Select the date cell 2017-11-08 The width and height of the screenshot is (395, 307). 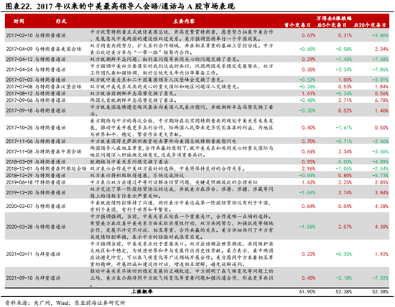(x=19, y=151)
